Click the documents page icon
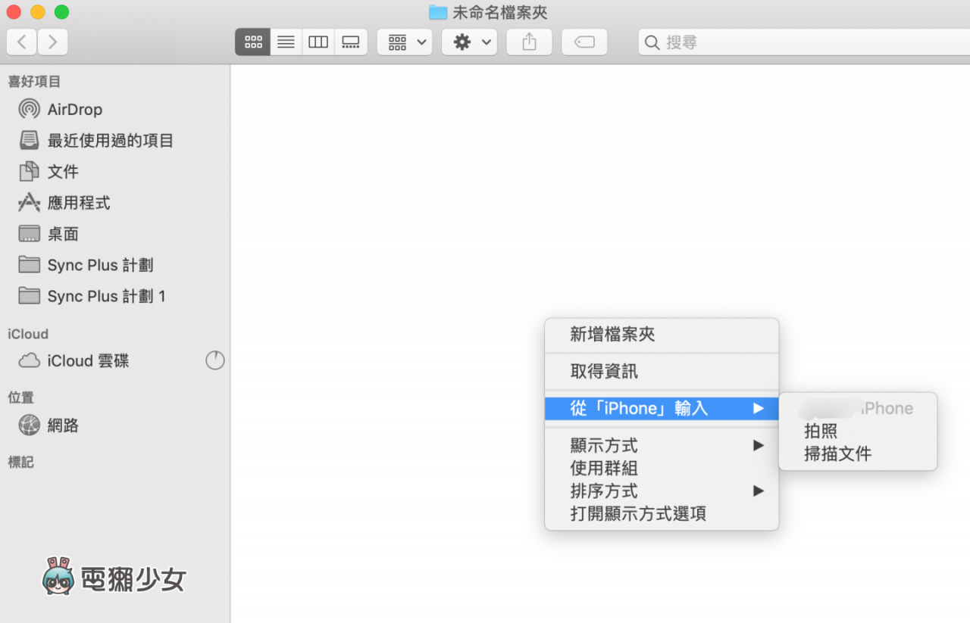The image size is (970, 623). pyautogui.click(x=29, y=172)
